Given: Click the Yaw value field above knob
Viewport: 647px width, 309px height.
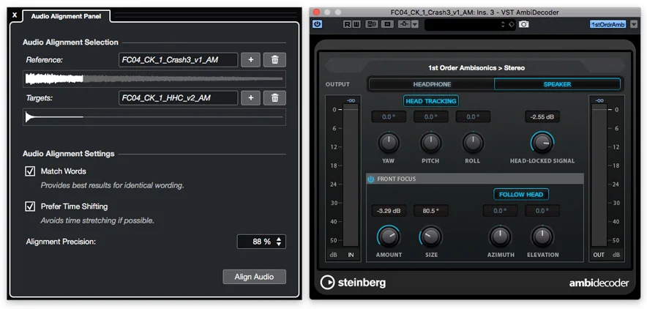Looking at the screenshot, I should pos(389,116).
